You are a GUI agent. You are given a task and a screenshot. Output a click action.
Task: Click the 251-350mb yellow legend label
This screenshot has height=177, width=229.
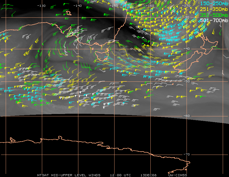214,9
